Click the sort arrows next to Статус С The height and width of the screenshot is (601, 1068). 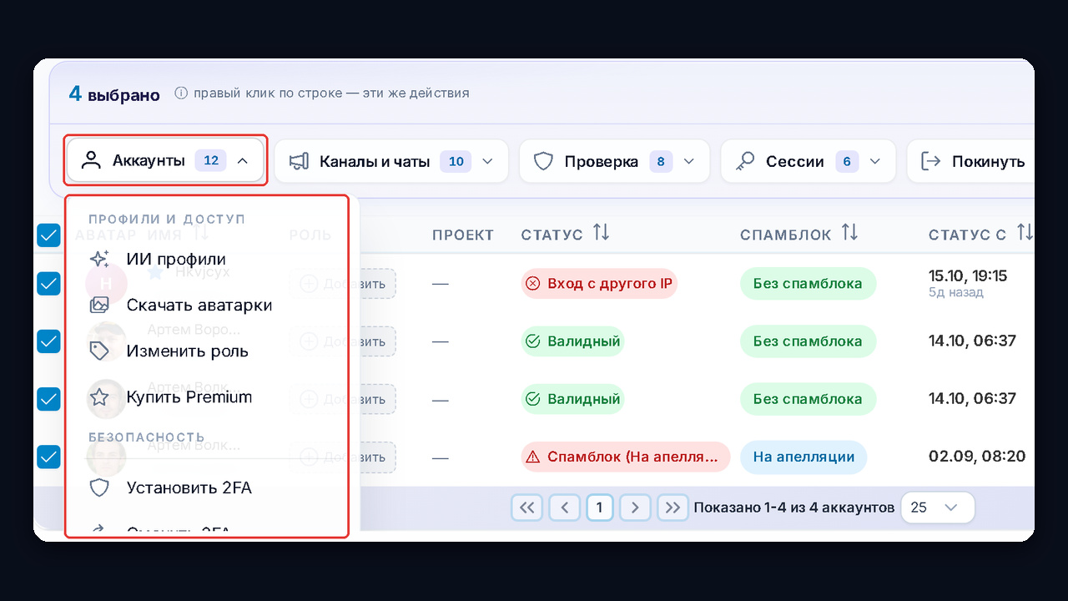click(x=1025, y=234)
